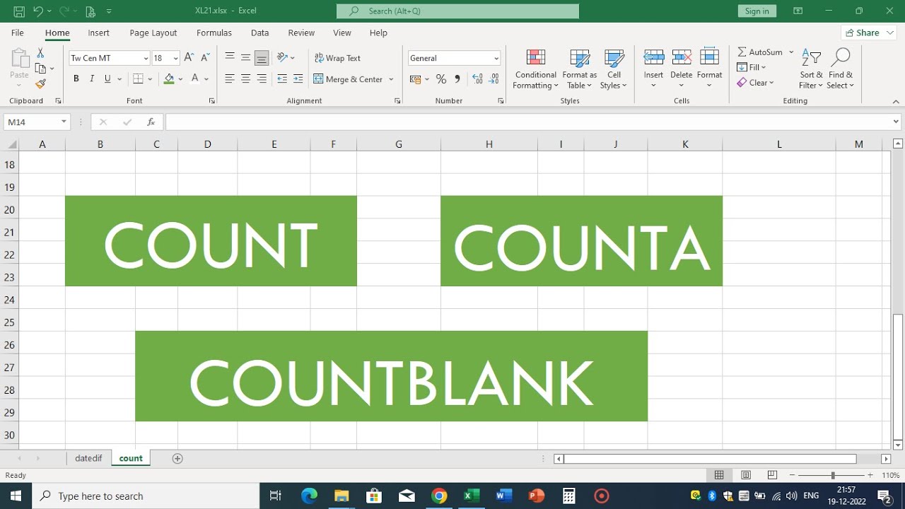
Task: Open the datedif sheet tab
Action: click(x=88, y=458)
